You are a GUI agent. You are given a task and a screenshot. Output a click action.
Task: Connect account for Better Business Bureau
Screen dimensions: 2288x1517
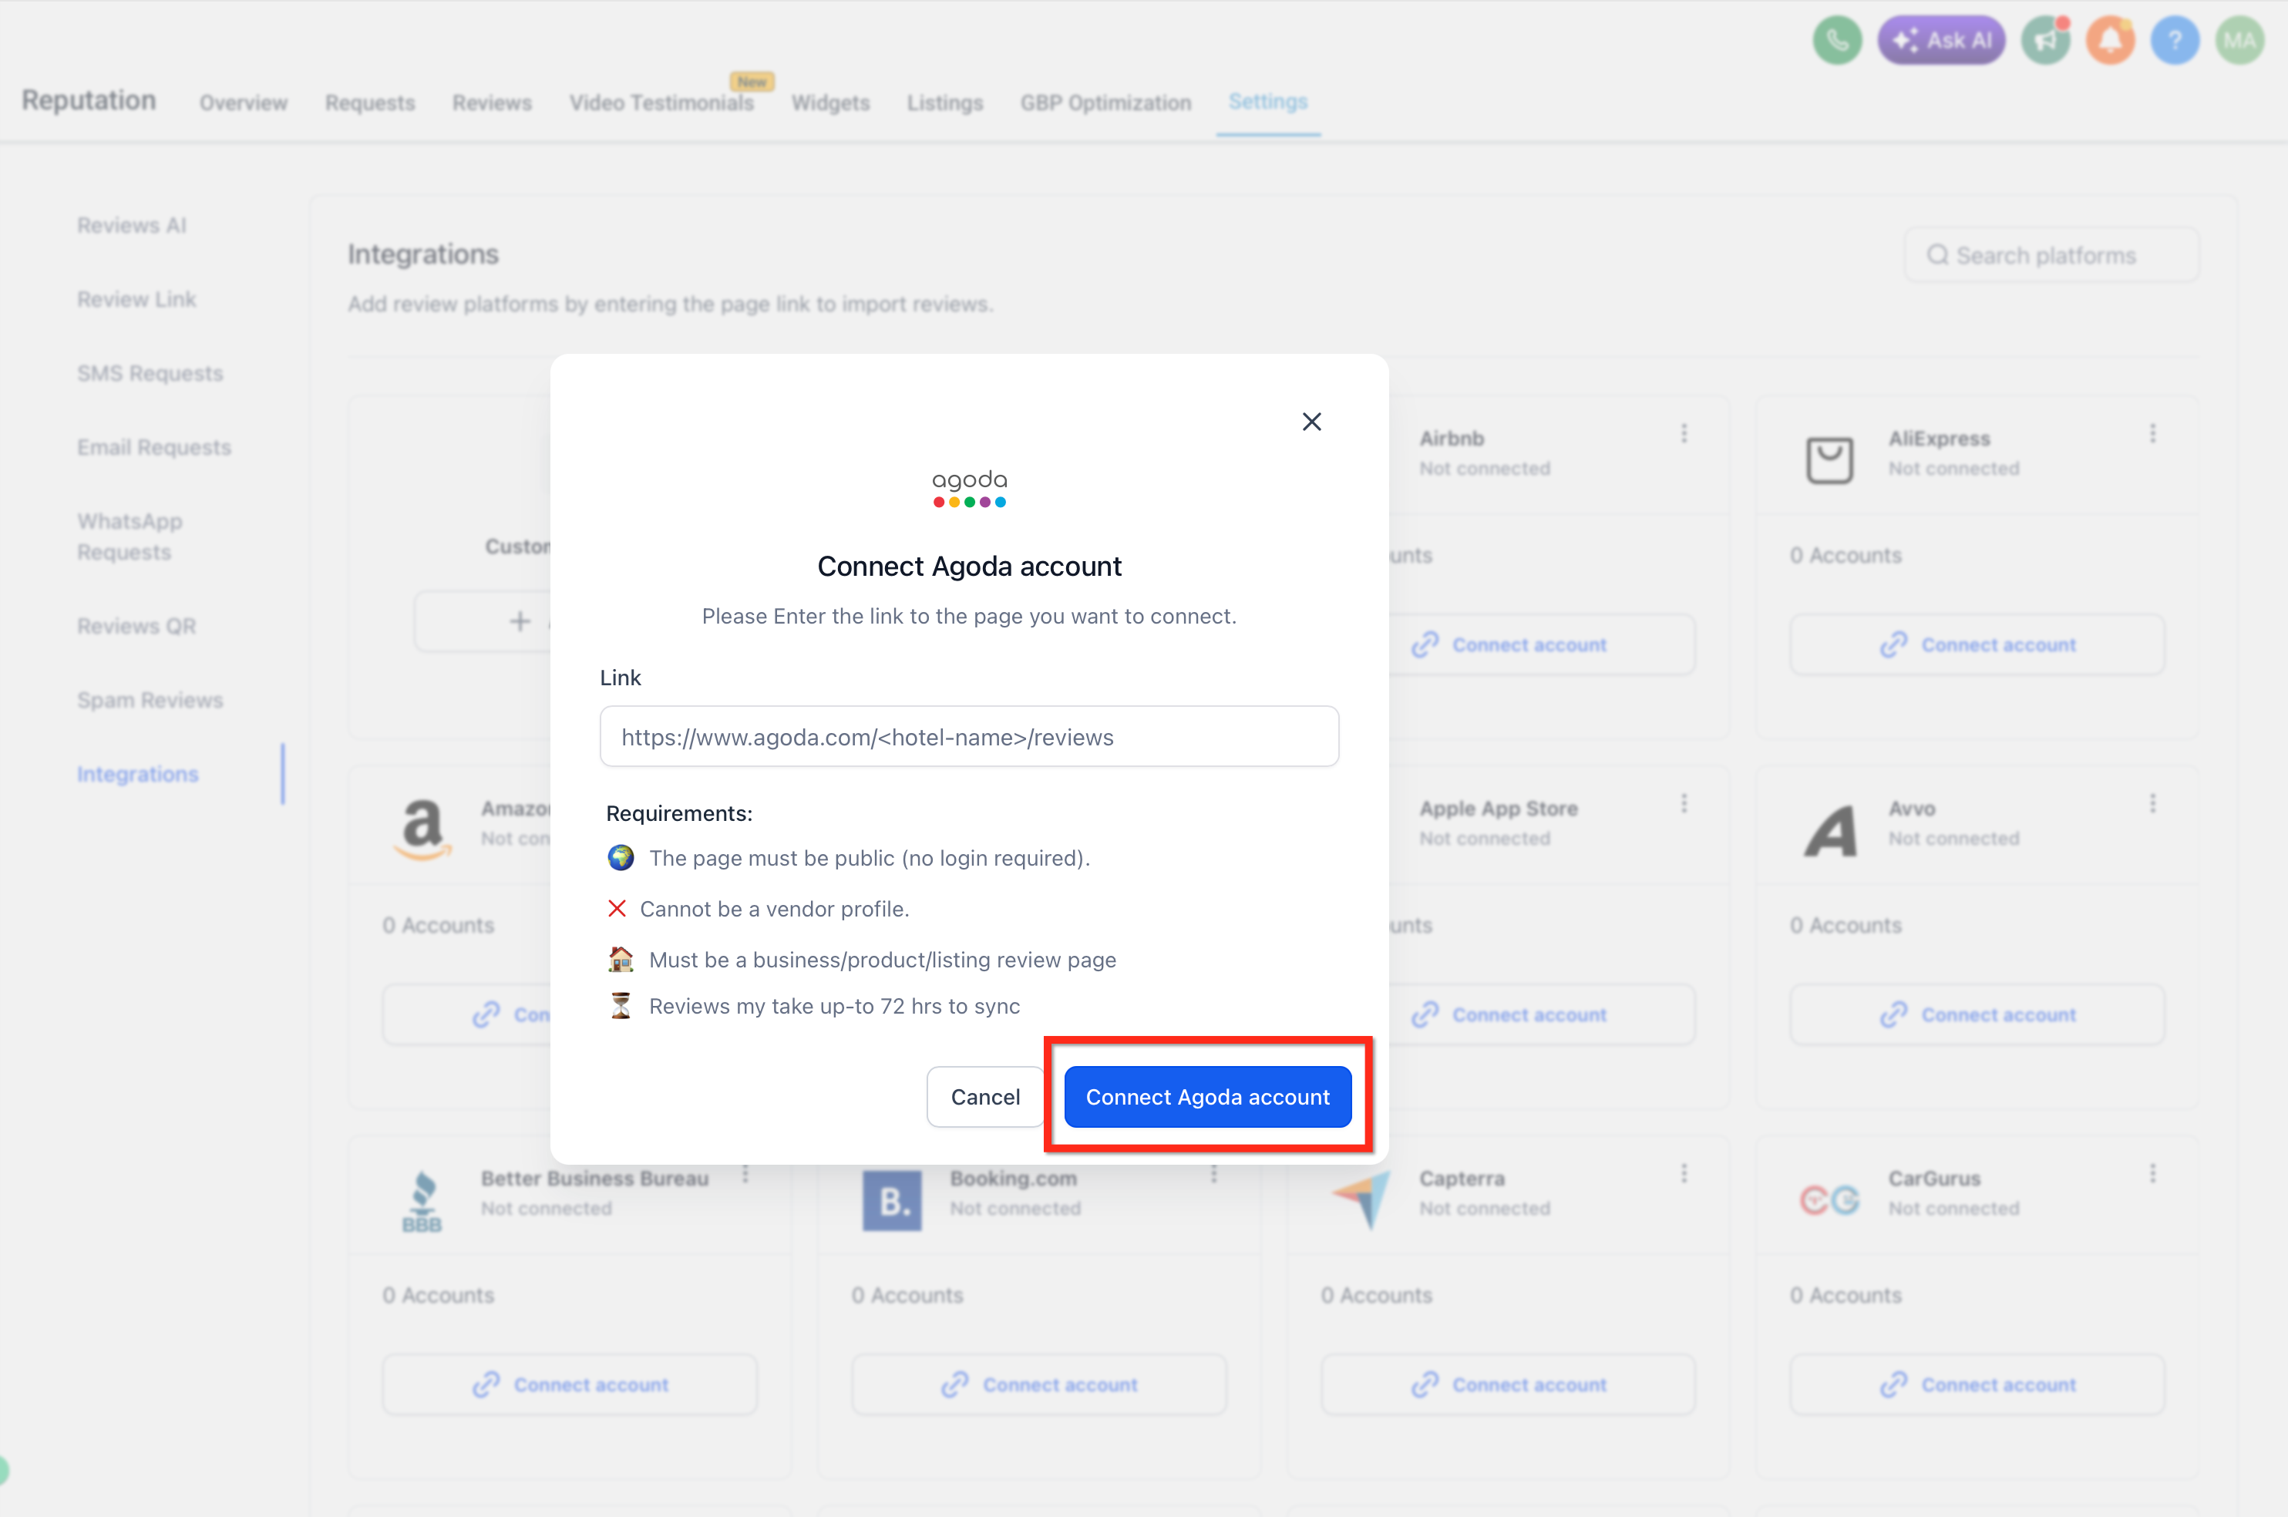tap(570, 1384)
